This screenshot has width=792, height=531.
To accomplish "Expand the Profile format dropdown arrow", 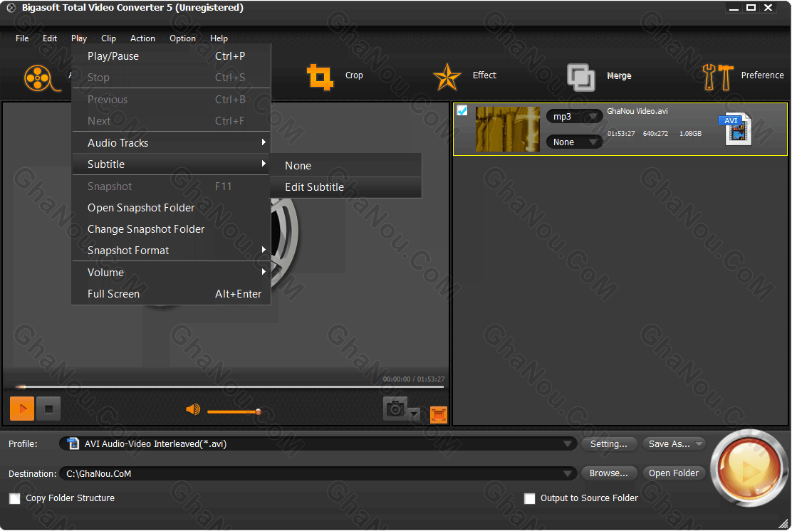I will pyautogui.click(x=567, y=443).
